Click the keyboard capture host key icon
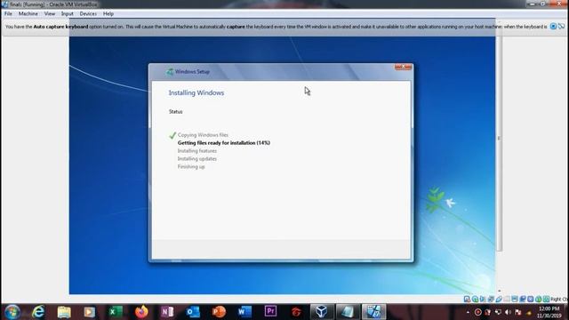 (546, 299)
